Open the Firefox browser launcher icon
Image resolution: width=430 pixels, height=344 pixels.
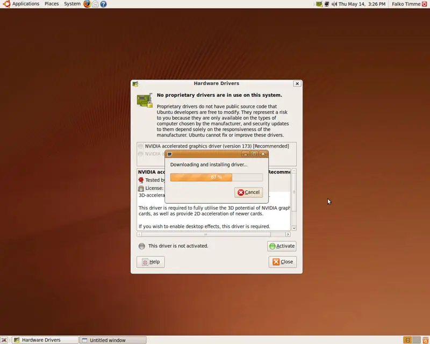[87, 4]
